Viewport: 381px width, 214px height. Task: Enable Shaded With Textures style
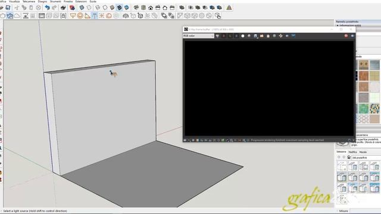pos(119,8)
